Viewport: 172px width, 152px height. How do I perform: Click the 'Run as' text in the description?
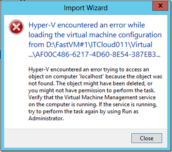(130, 111)
